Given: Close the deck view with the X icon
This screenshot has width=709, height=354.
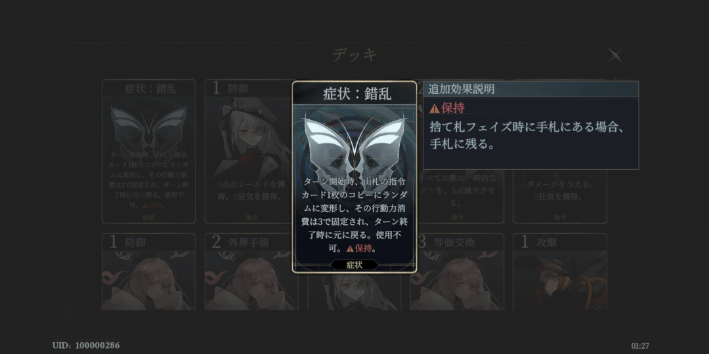Looking at the screenshot, I should (x=615, y=56).
